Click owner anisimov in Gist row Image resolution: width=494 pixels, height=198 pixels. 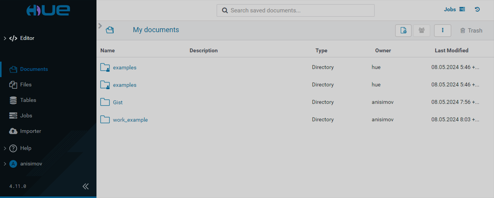(x=383, y=102)
